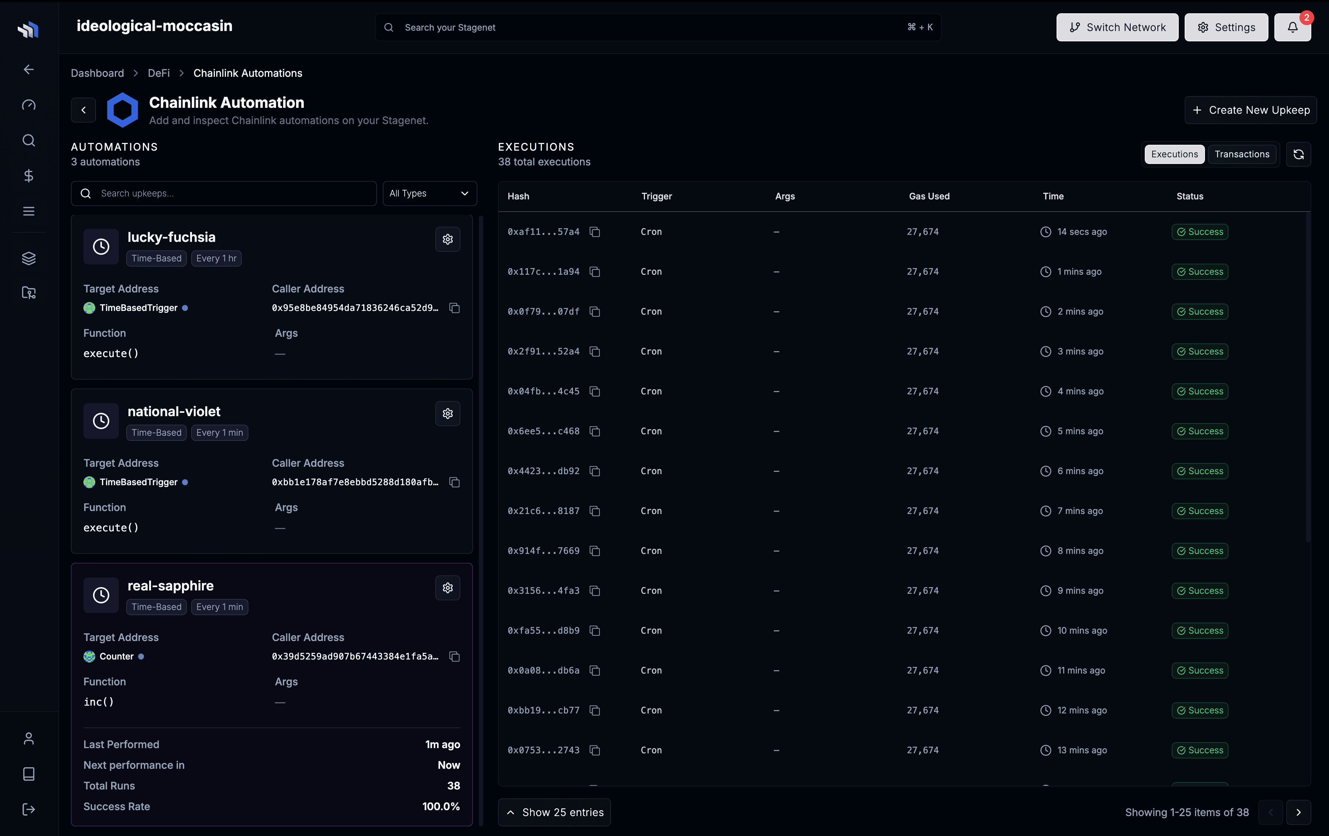The image size is (1329, 836).
Task: Copy the hash 0xaf11...57a4
Action: click(x=595, y=232)
